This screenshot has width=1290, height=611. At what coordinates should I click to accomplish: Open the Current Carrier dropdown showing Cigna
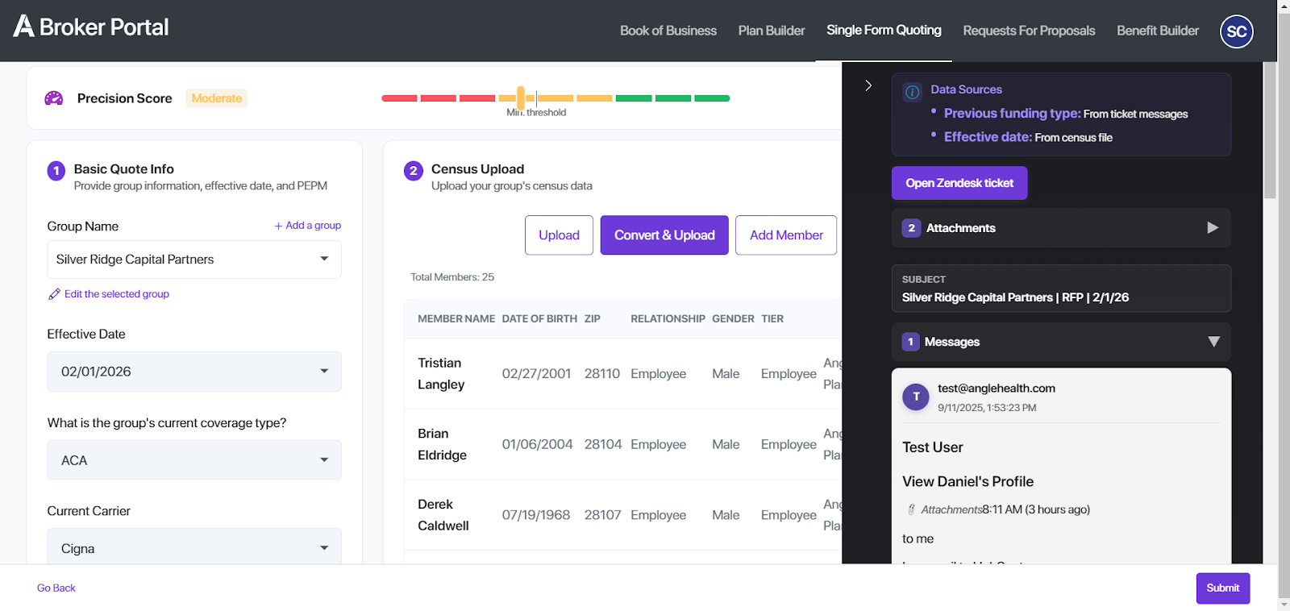coord(194,548)
